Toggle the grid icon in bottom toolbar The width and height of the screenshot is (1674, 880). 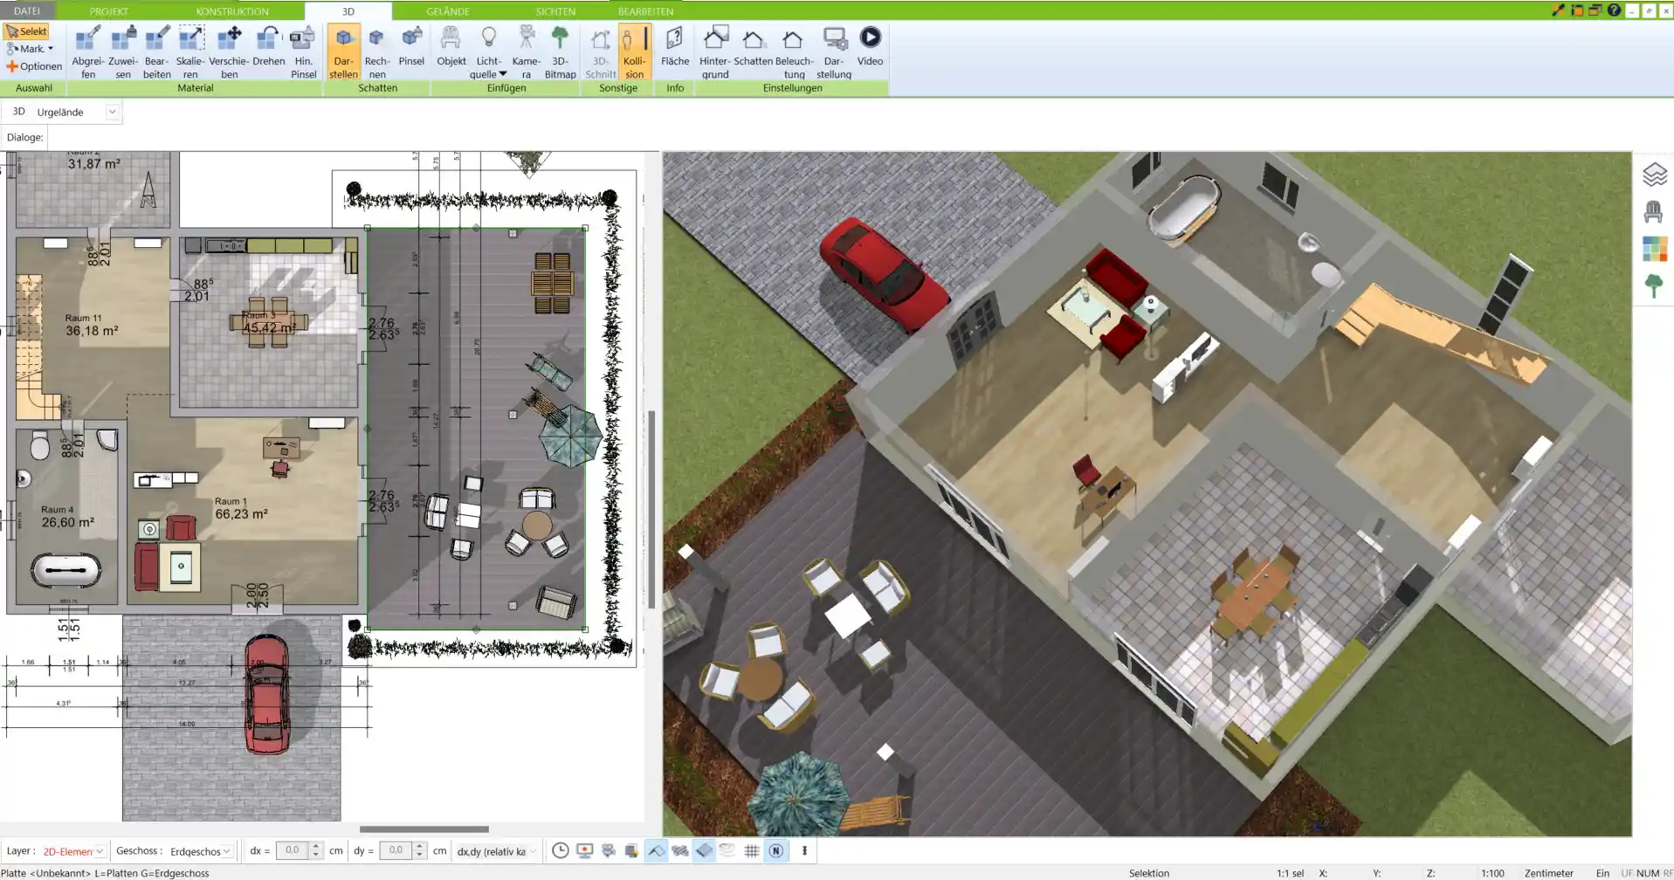click(751, 850)
